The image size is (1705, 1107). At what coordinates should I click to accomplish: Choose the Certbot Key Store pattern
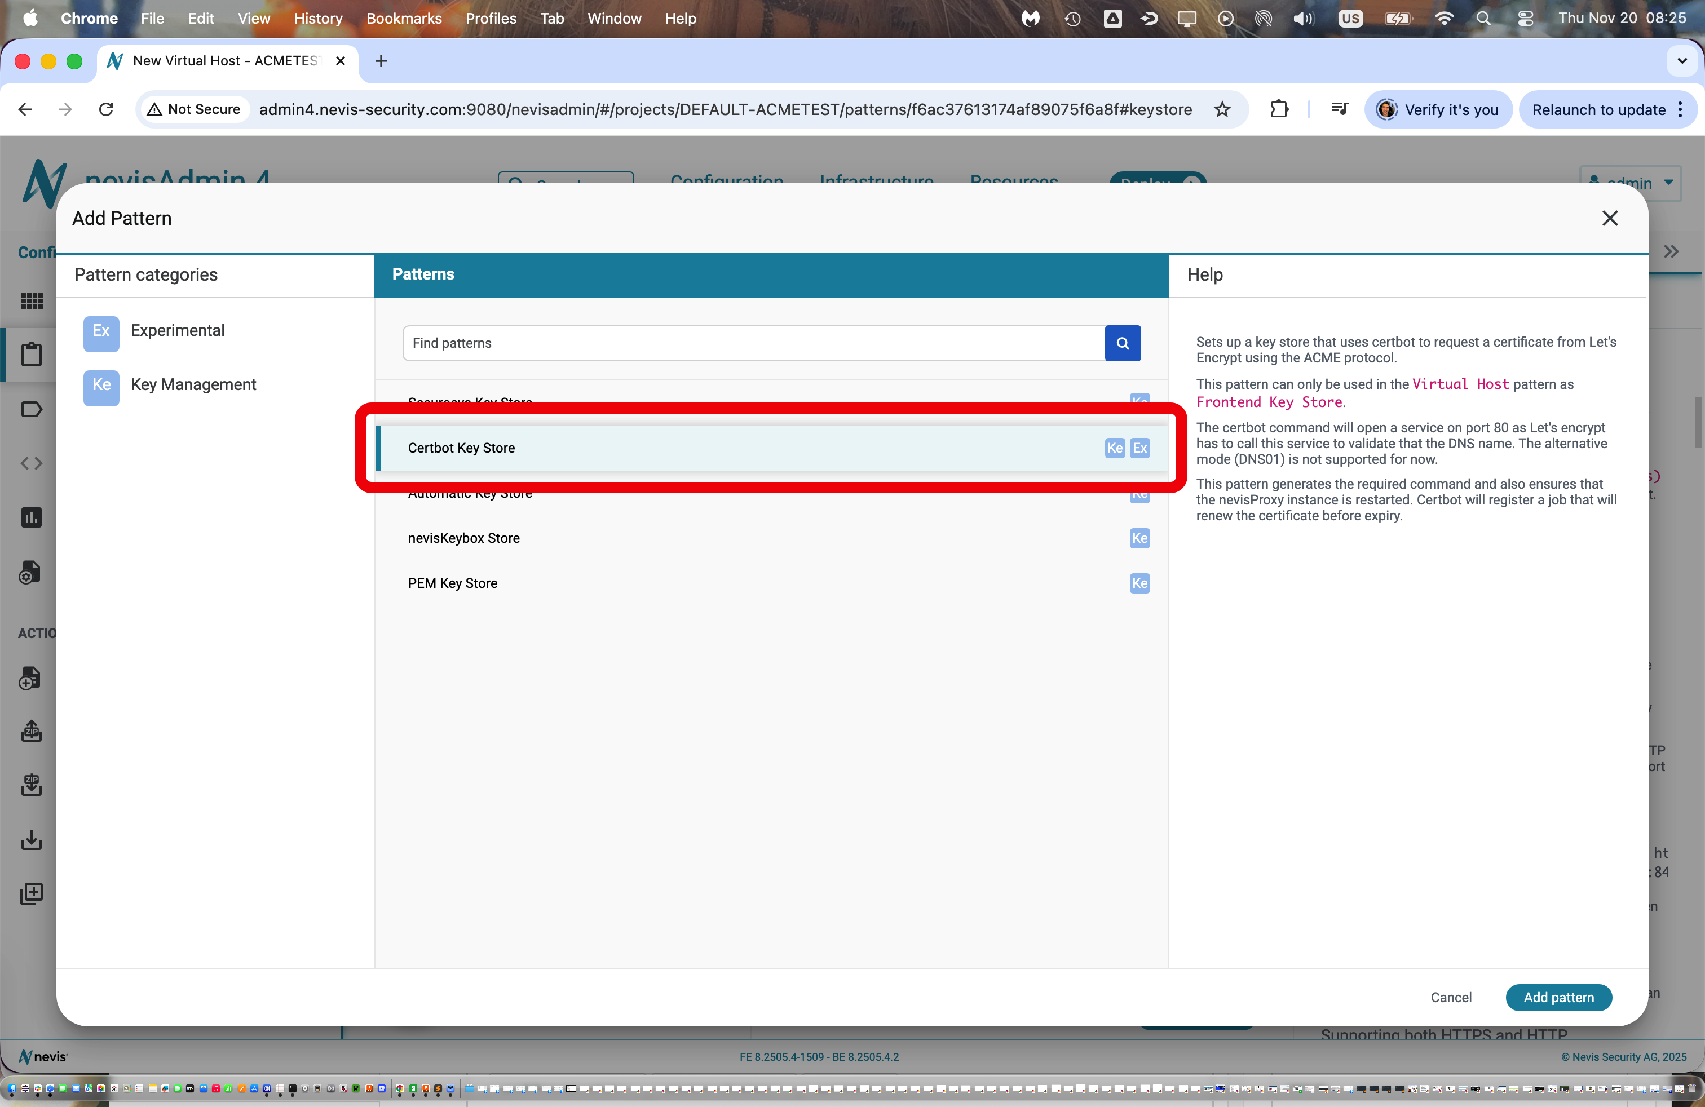[x=461, y=448]
